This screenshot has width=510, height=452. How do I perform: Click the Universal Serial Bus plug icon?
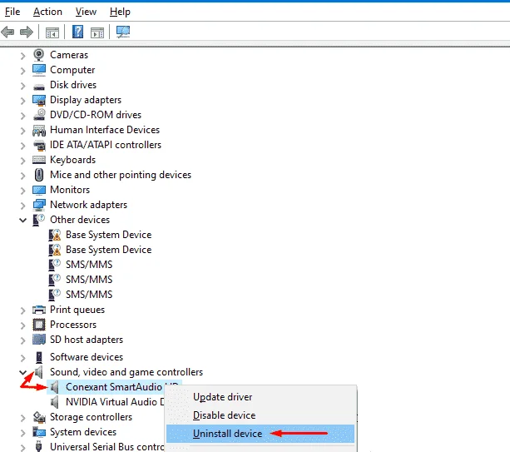tap(39, 446)
